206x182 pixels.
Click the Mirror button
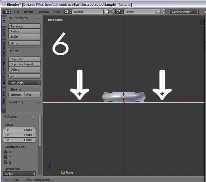[25, 43]
